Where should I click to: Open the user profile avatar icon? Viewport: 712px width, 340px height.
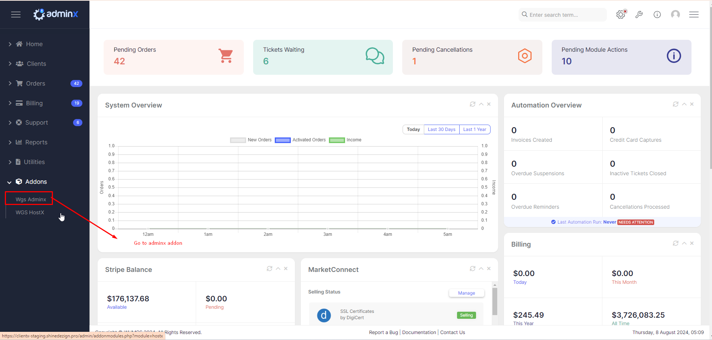675,15
